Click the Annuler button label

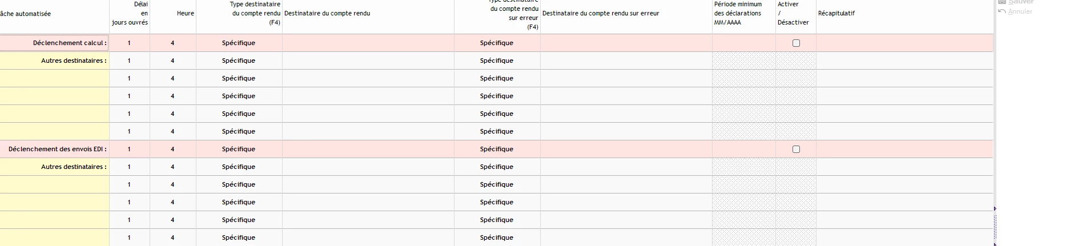[1020, 11]
